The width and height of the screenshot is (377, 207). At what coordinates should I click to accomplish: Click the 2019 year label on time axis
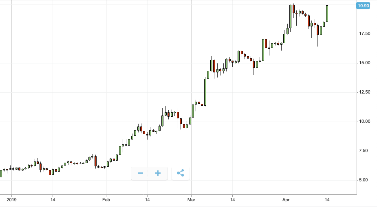pyautogui.click(x=11, y=200)
